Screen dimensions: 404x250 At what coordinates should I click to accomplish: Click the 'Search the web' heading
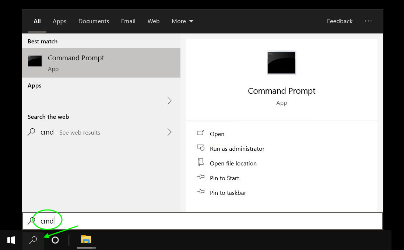48,117
